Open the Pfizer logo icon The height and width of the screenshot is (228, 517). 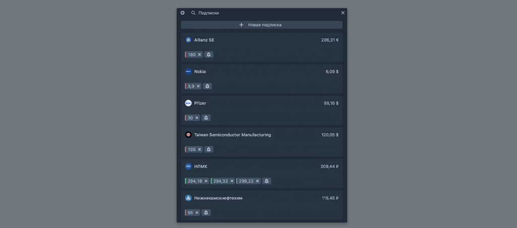click(x=188, y=103)
